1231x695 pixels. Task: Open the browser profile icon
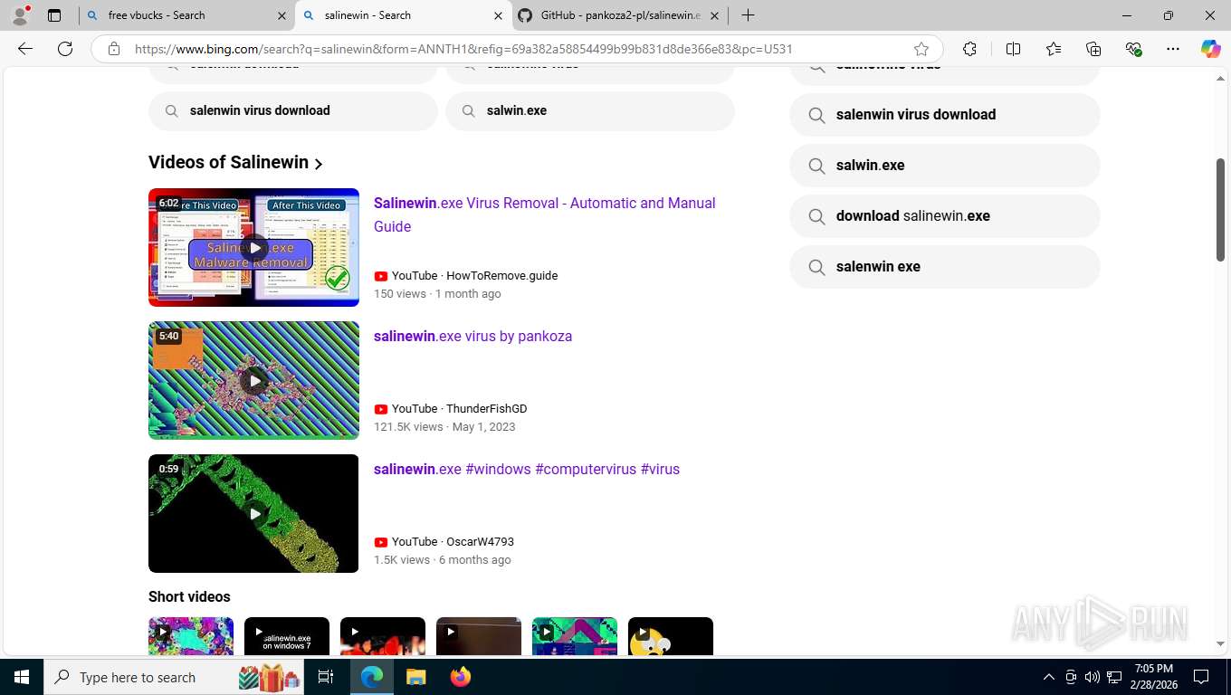coord(20,15)
